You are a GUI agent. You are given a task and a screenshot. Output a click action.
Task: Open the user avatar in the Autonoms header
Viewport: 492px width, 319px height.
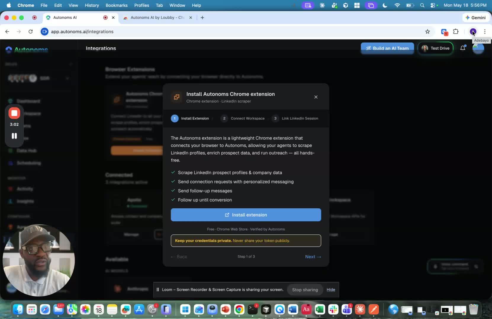(x=478, y=48)
